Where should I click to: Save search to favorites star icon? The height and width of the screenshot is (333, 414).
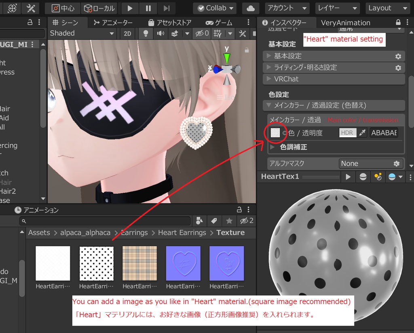pos(229,221)
